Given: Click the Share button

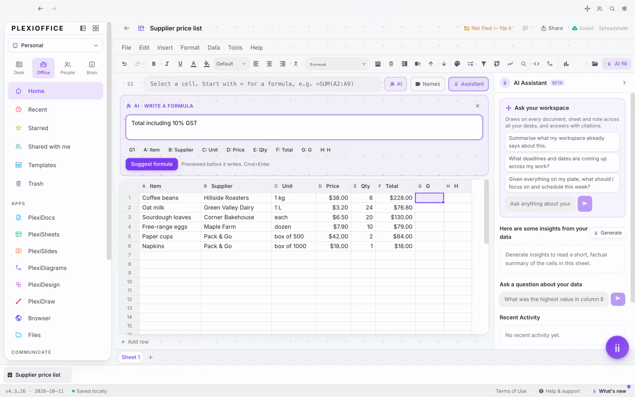Looking at the screenshot, I should [x=552, y=28].
